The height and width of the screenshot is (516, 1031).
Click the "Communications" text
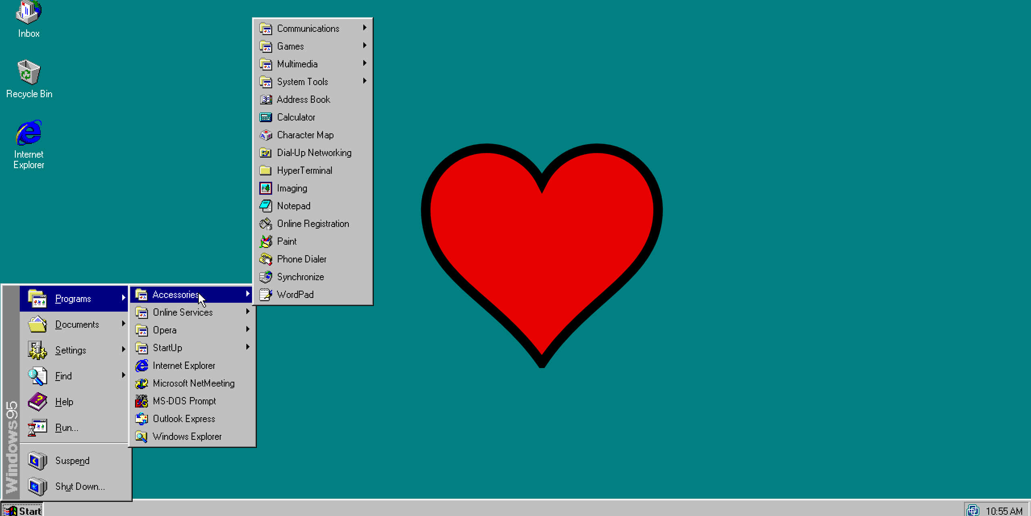(308, 29)
